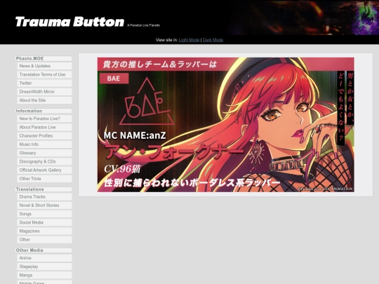Open the Glossary page
The width and height of the screenshot is (379, 284).
[x=44, y=153]
